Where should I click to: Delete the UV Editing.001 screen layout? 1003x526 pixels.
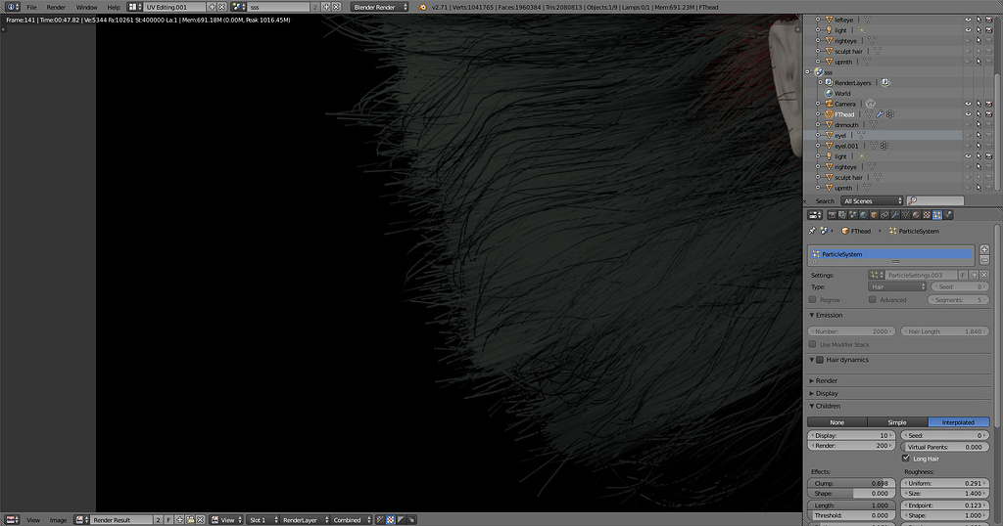click(221, 7)
